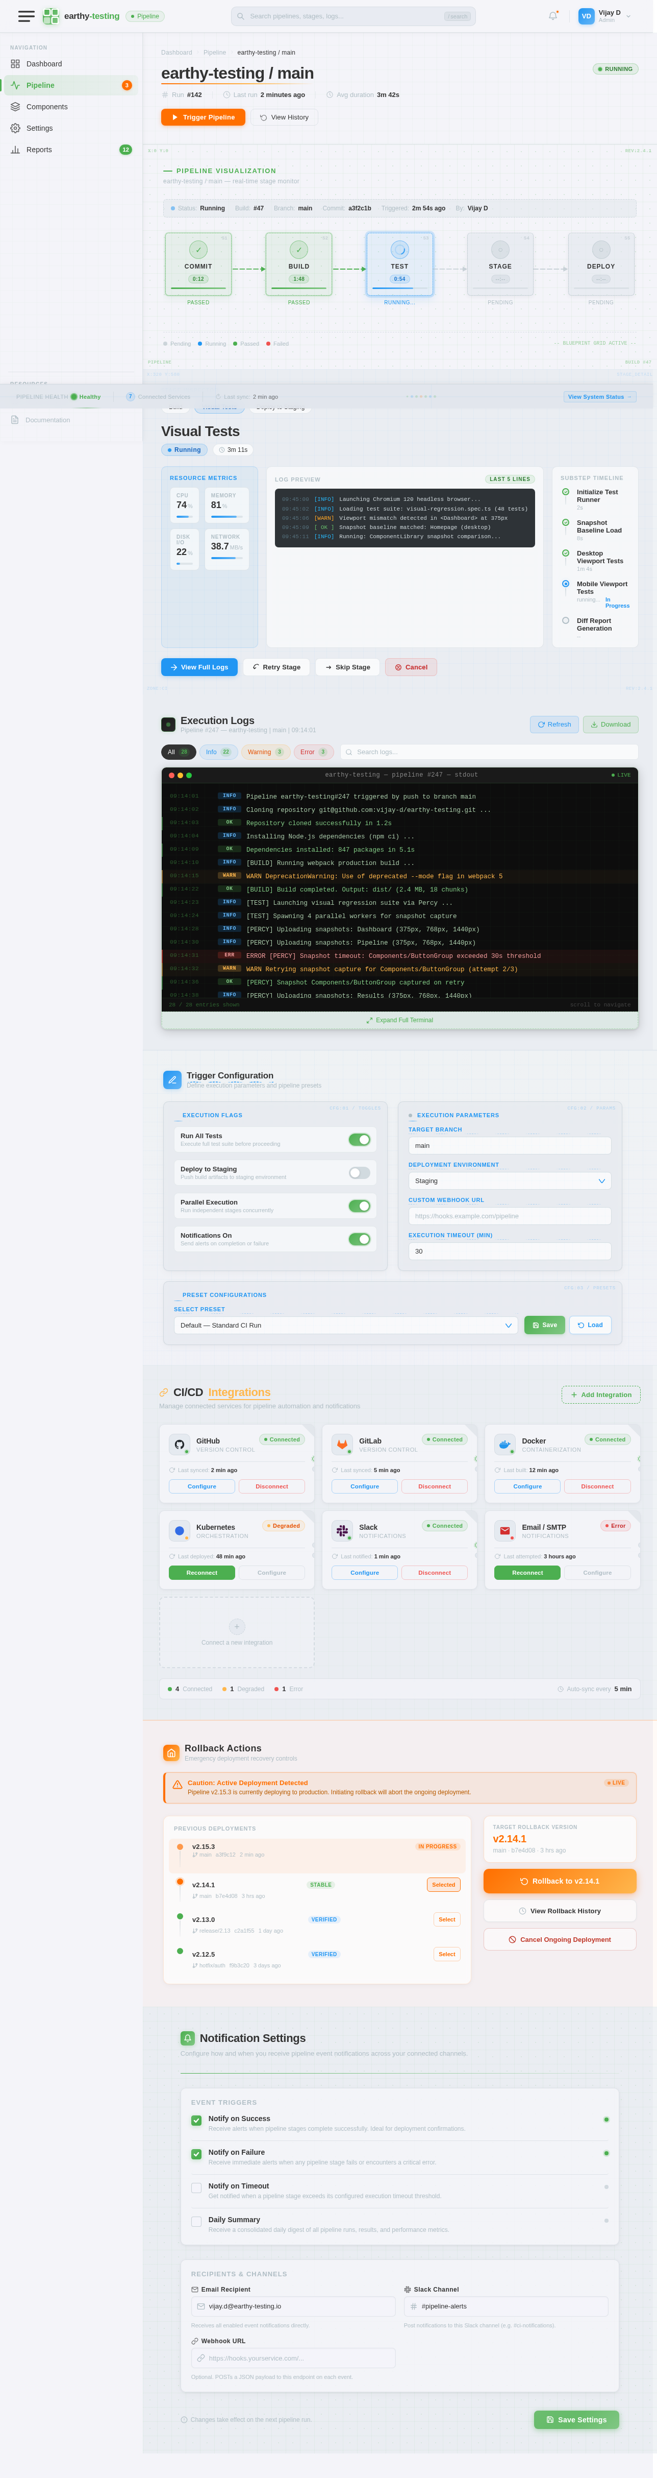Click the GitLab integration icon
Viewport: 657px width, 2478px height.
(x=342, y=1445)
